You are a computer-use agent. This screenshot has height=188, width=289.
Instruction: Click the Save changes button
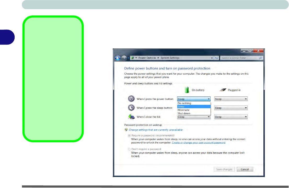[224, 169]
